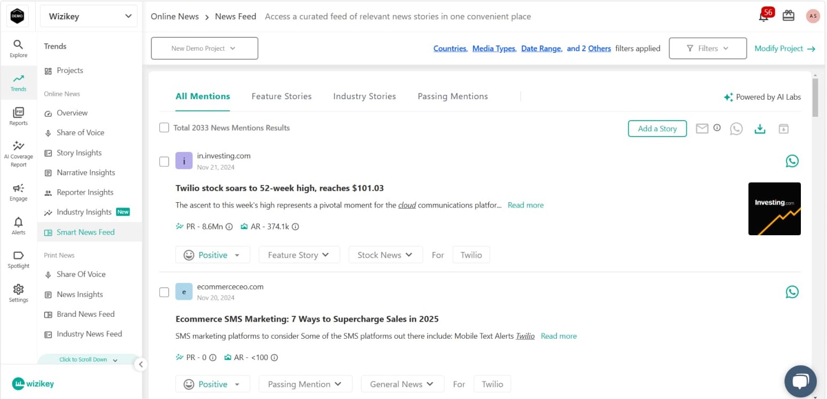Show info for PR - 0
827x399 pixels.
coord(213,358)
